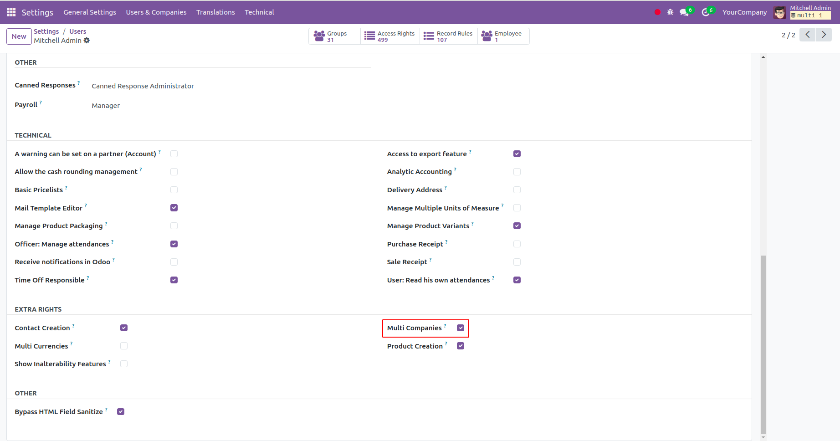Open the activities clock icon
840x441 pixels.
pyautogui.click(x=706, y=12)
